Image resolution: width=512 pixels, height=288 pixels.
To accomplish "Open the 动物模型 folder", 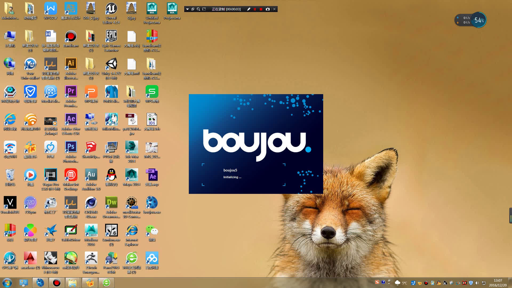I will click(30, 11).
